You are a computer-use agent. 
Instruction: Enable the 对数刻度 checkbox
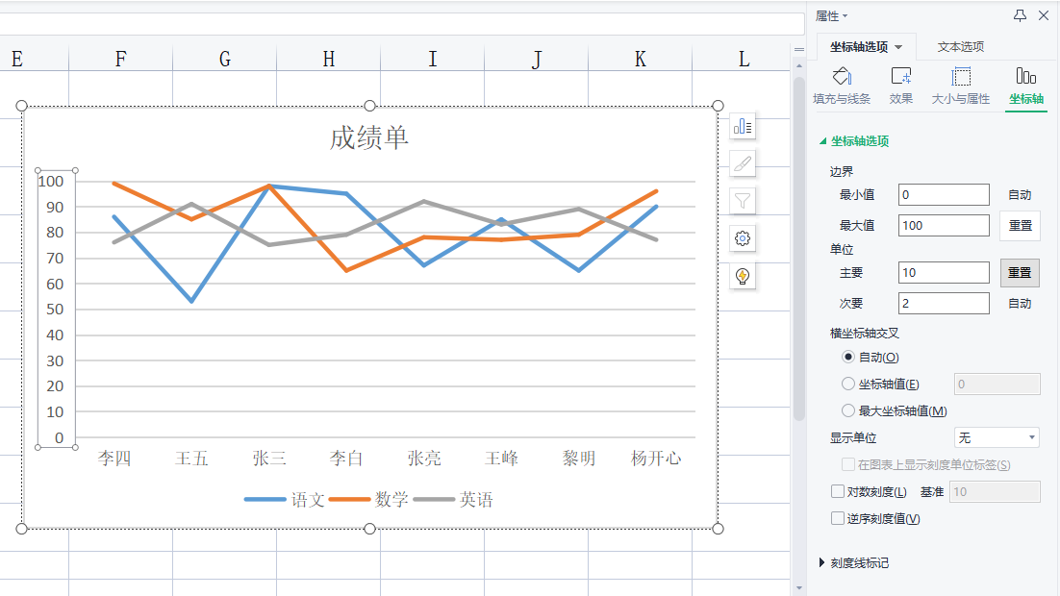tap(837, 490)
